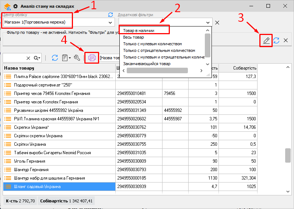The width and height of the screenshot is (294, 209).
Task: Pick 'Заканчивающийся товар' in the dropdown list
Action: (147, 64)
